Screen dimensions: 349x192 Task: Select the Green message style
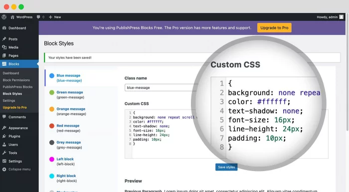tap(81, 95)
